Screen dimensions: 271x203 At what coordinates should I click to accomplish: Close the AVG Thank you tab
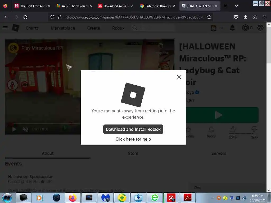pos(91,6)
